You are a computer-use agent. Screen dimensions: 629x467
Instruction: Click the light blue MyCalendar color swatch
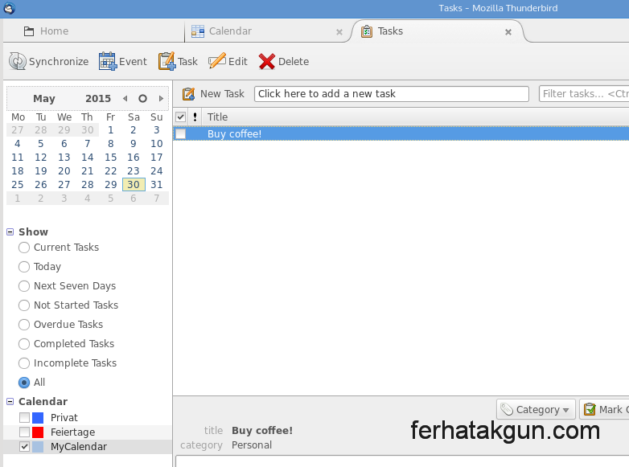coord(38,447)
